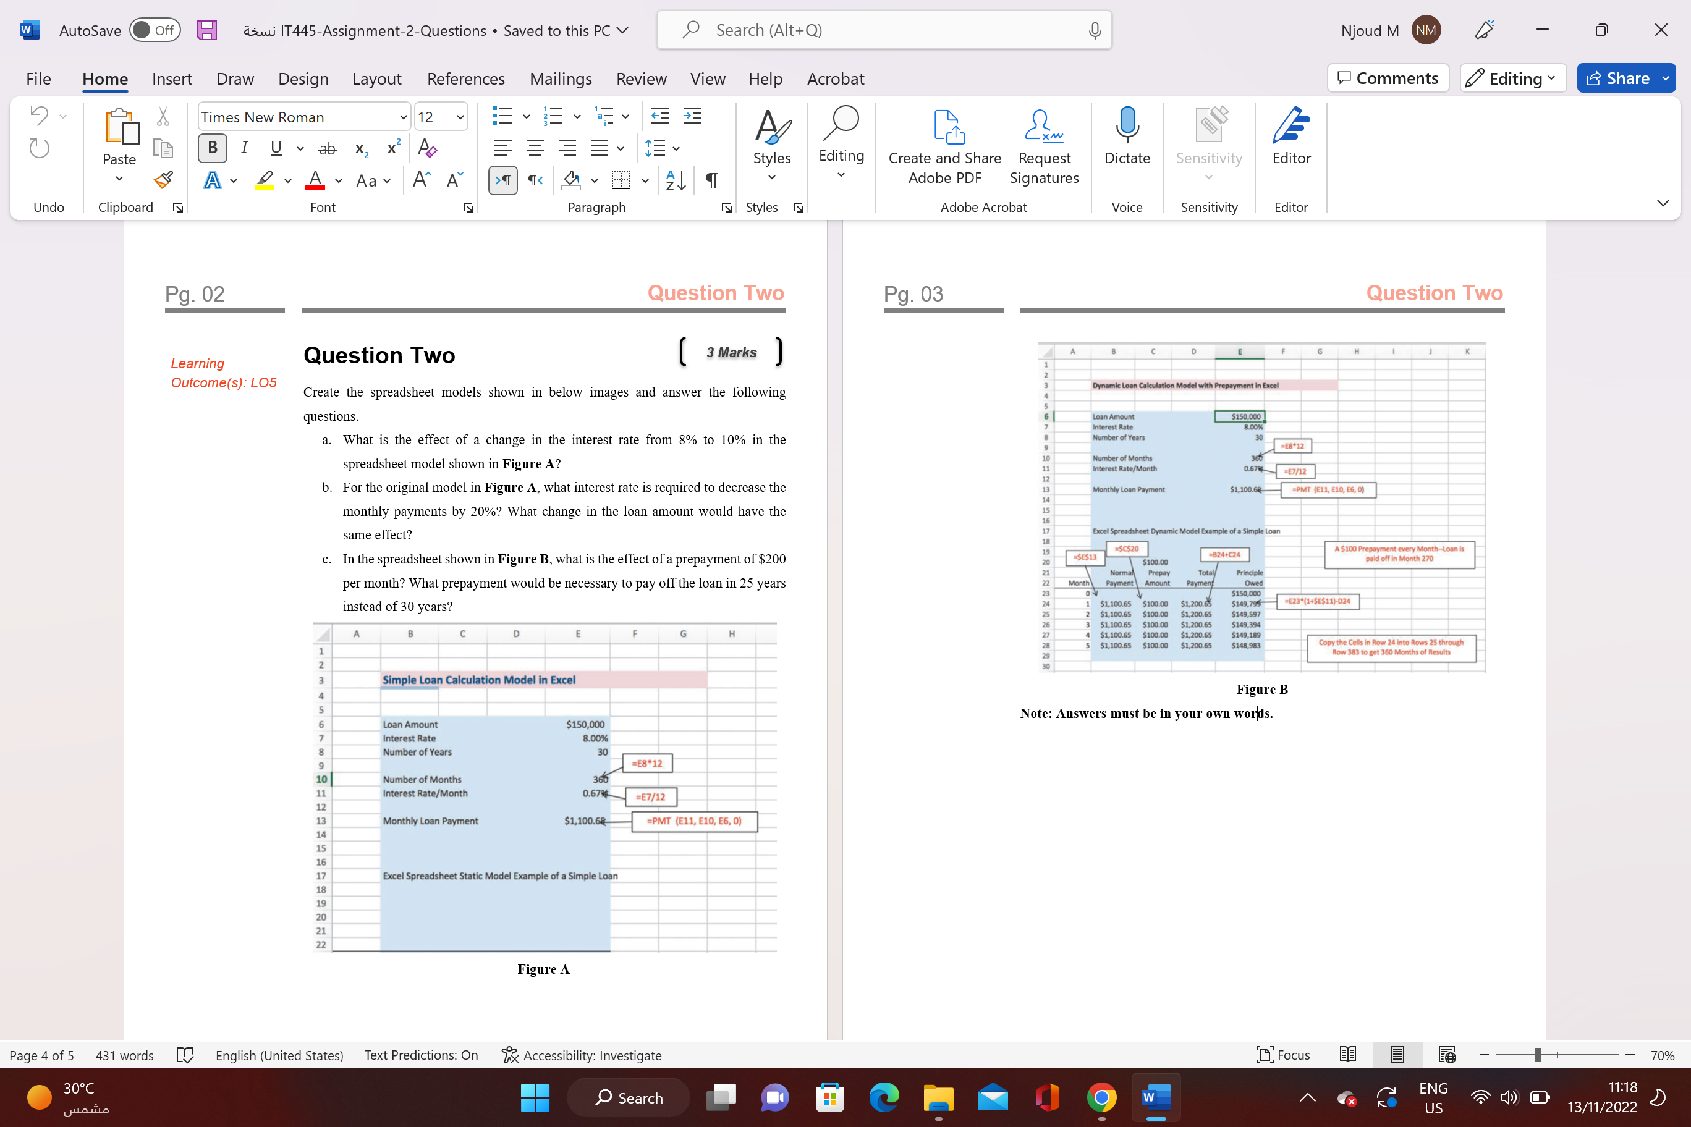Open the Editing mode dropdown
Viewport: 1691px width, 1127px height.
point(1512,78)
